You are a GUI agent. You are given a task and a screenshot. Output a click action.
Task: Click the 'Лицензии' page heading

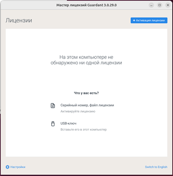(x=19, y=20)
